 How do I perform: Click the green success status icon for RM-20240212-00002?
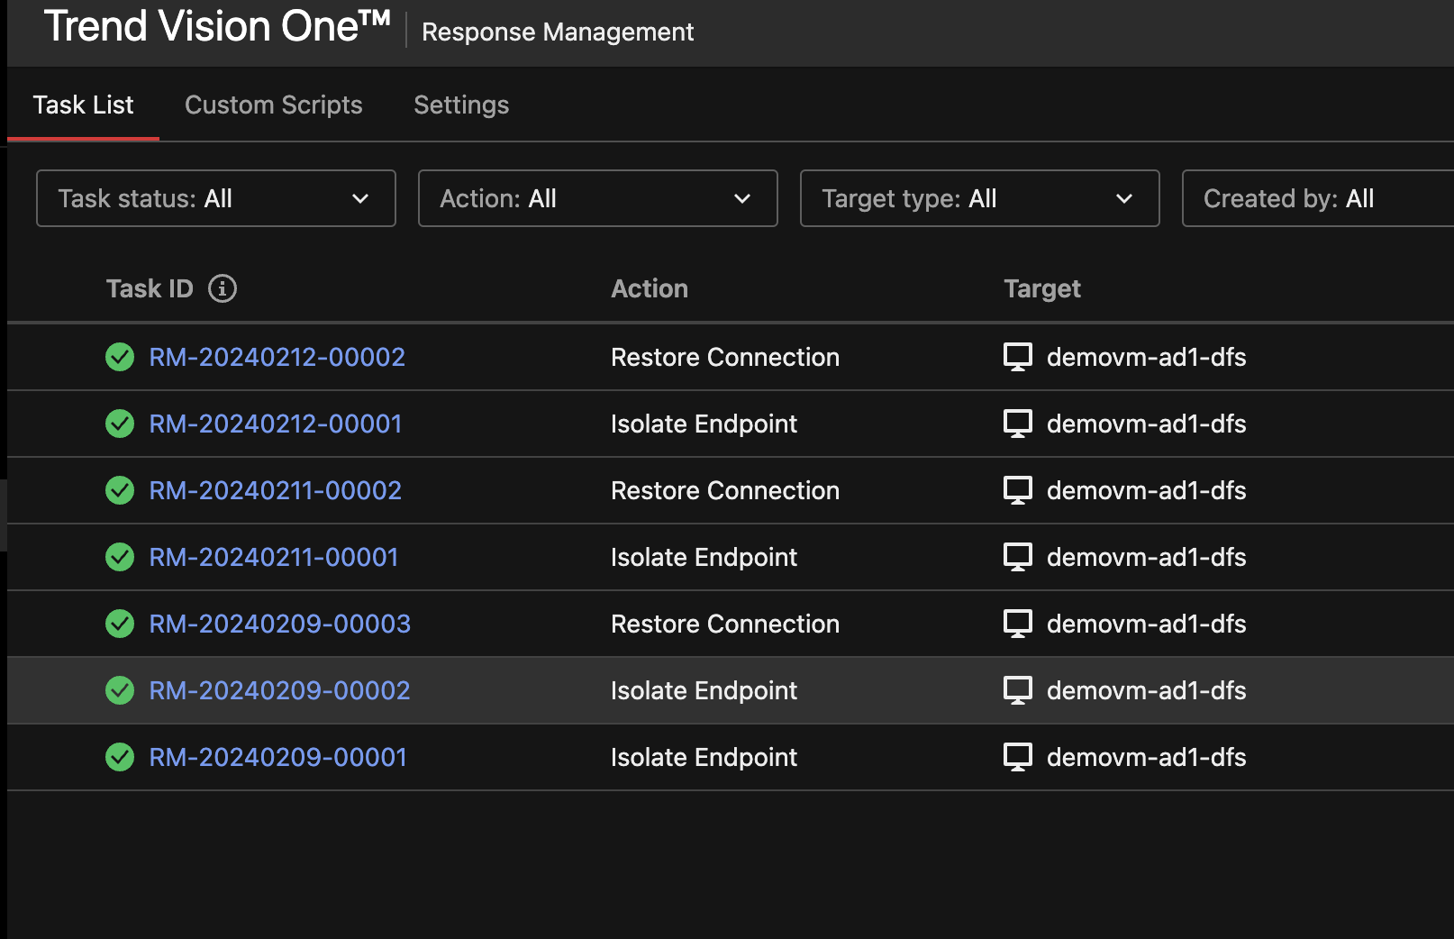tap(120, 357)
